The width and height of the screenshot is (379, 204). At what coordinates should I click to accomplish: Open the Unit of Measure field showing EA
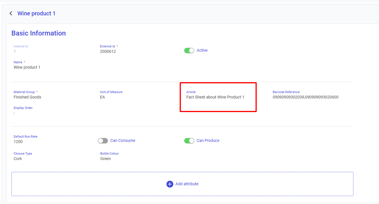coord(102,97)
